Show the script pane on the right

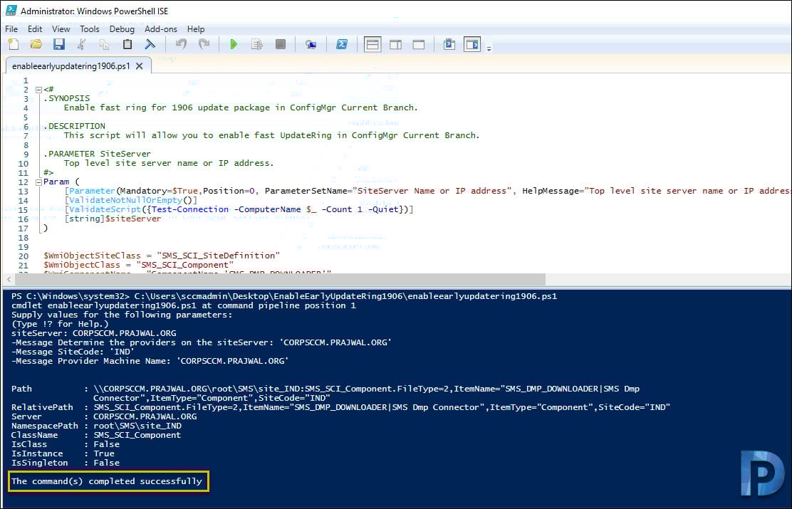coord(395,44)
